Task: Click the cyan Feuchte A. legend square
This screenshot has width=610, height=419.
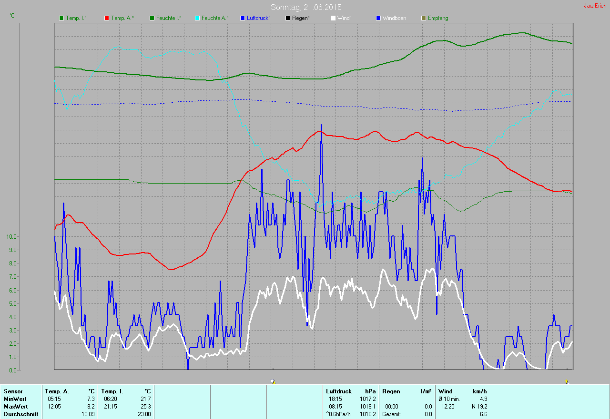Action: point(197,18)
